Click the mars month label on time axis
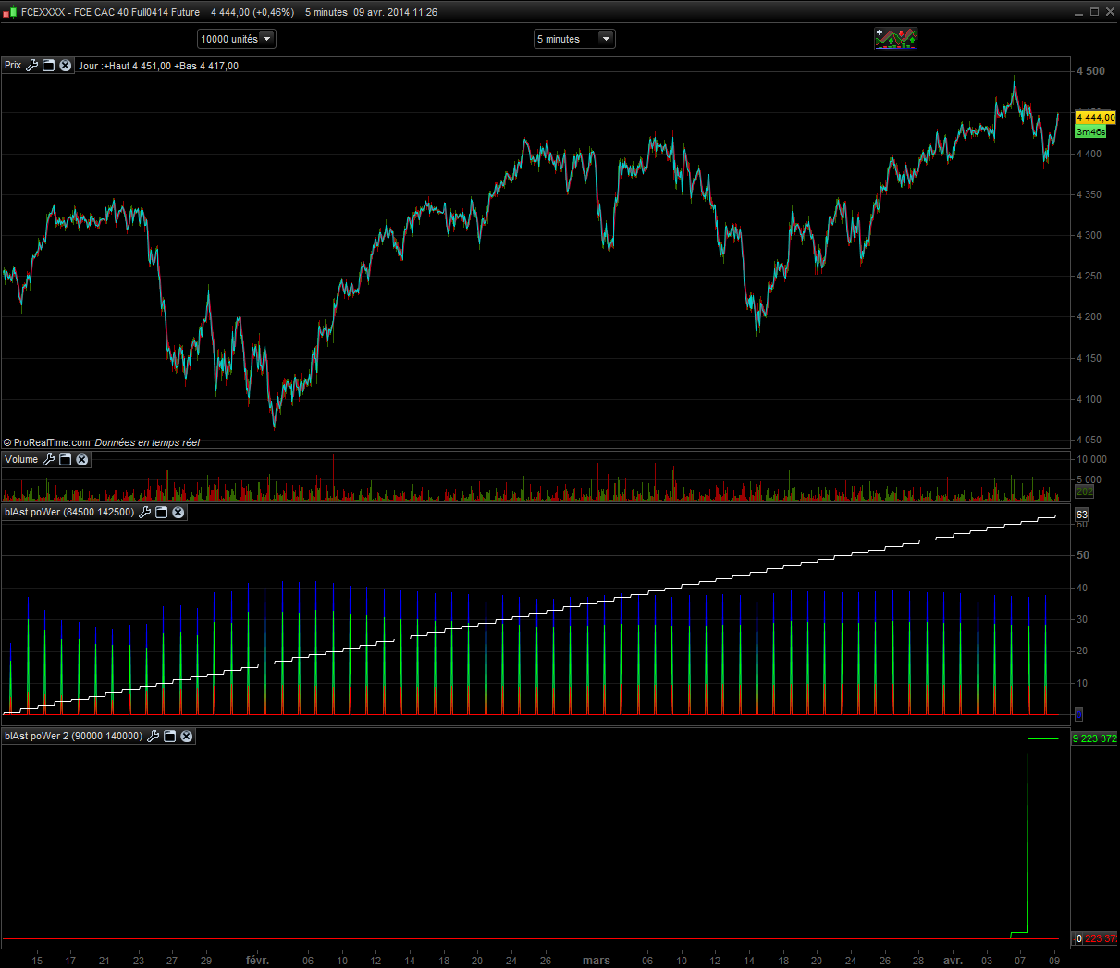The width and height of the screenshot is (1120, 968). pyautogui.click(x=597, y=960)
